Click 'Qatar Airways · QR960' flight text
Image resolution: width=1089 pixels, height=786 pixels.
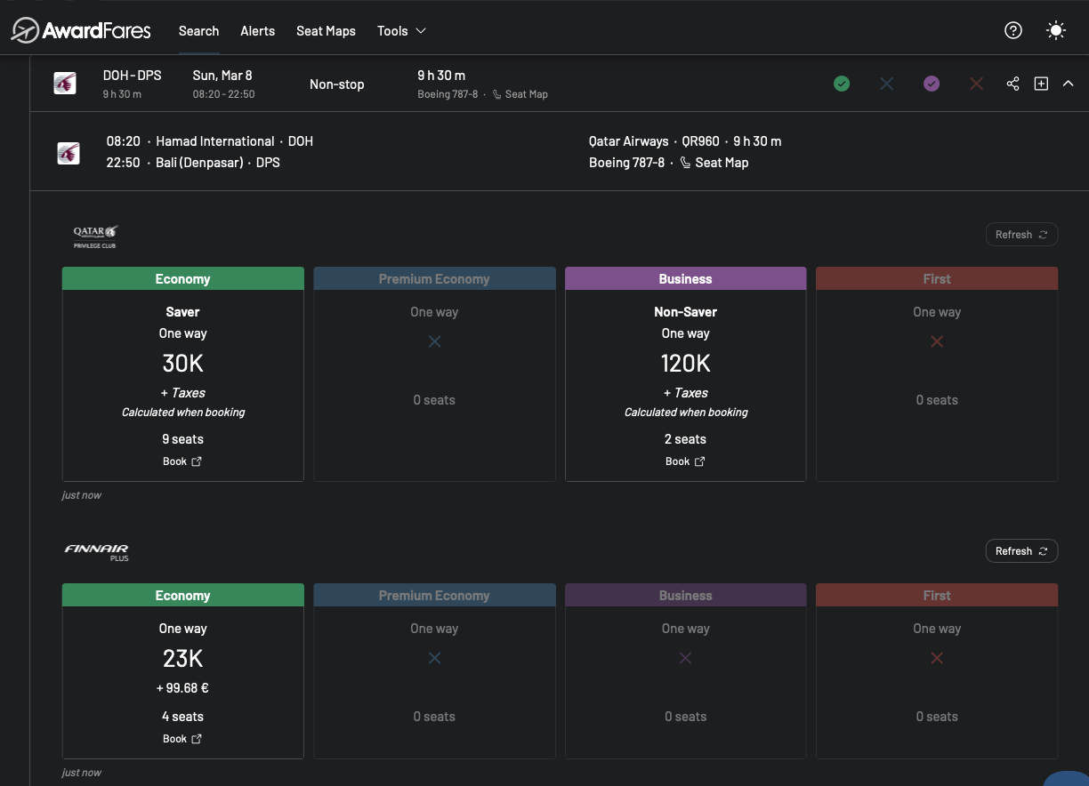click(654, 141)
